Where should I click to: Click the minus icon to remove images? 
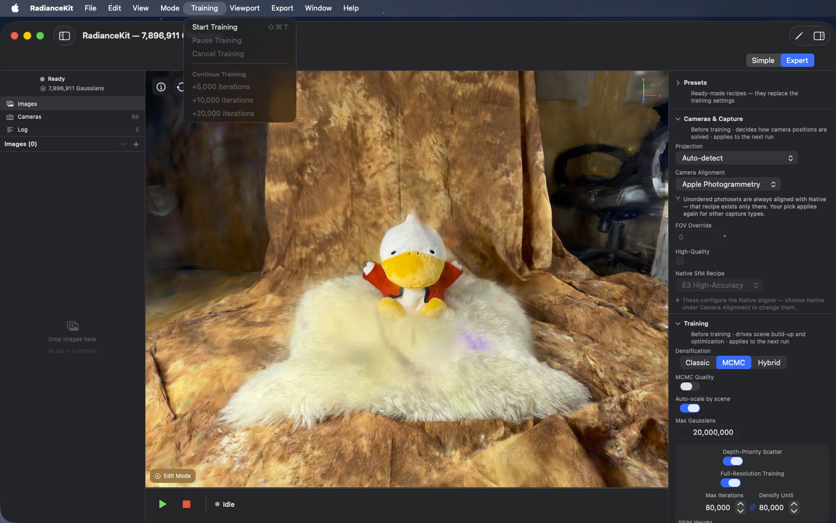[123, 144]
